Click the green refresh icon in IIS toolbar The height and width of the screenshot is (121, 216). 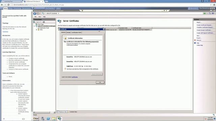coord(205,13)
